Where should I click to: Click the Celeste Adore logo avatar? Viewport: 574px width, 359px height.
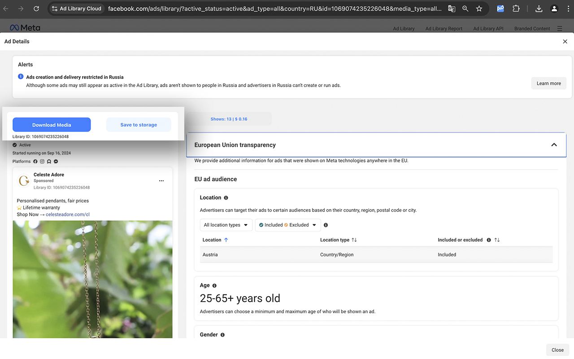coord(24,181)
